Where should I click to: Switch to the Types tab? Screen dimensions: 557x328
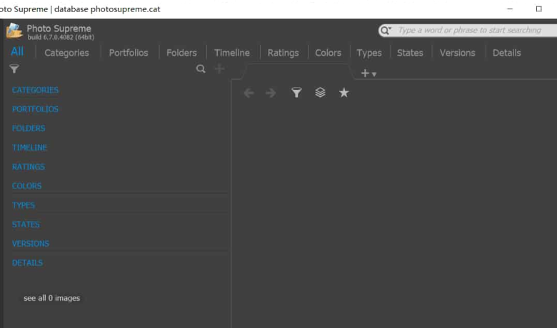pyautogui.click(x=369, y=53)
